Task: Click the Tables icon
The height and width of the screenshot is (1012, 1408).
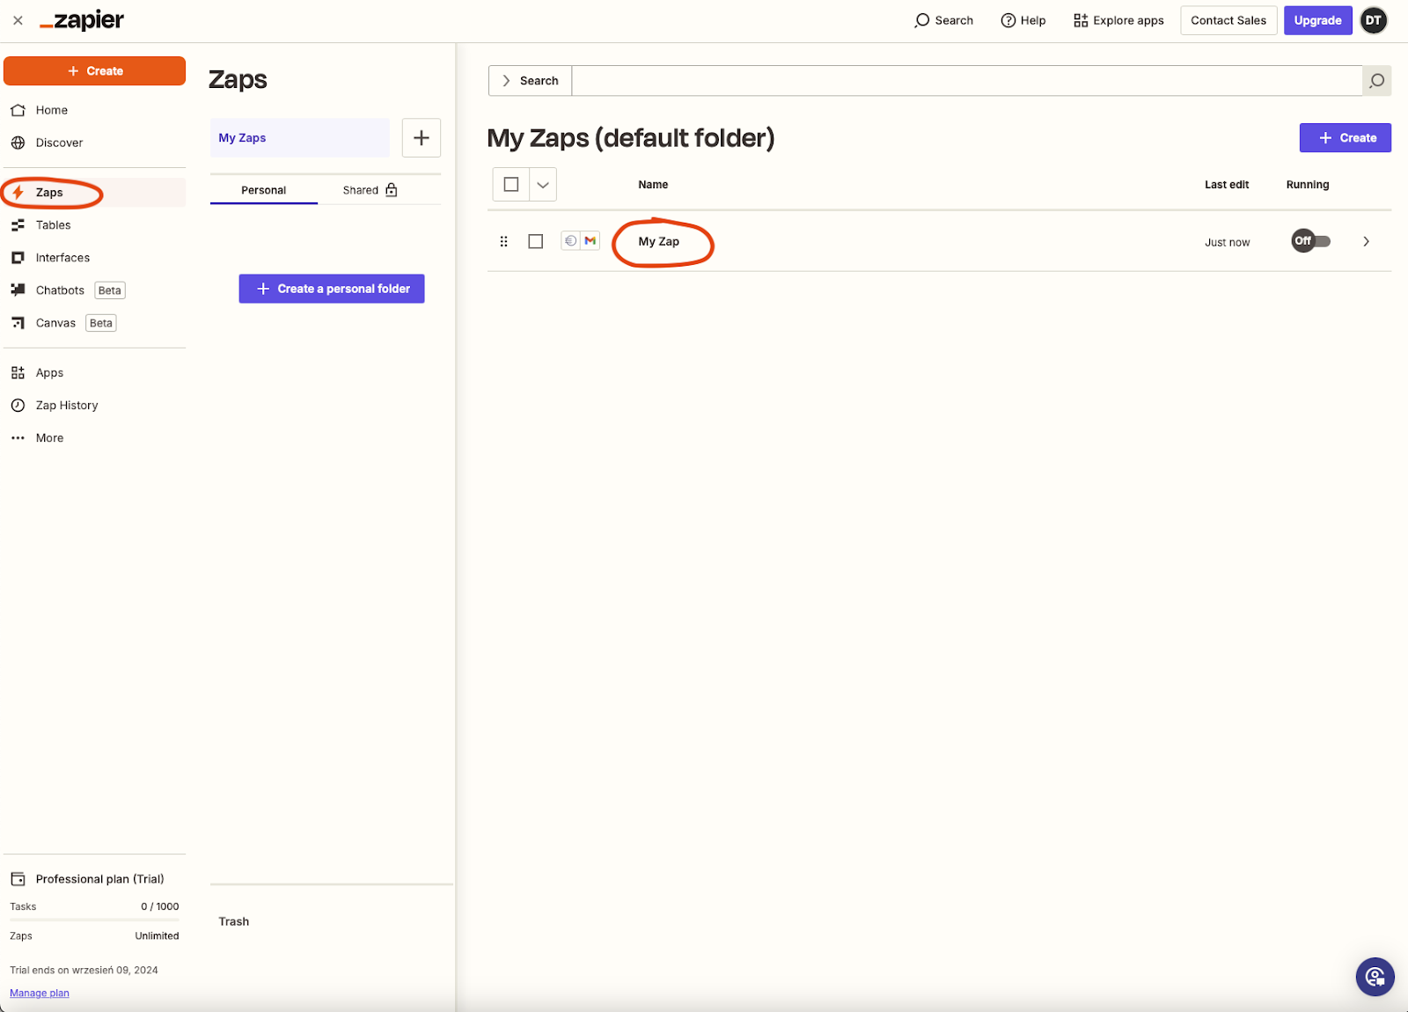Action: tap(18, 225)
